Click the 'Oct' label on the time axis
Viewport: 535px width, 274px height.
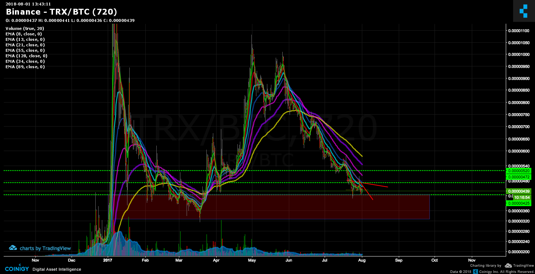pos(435,261)
